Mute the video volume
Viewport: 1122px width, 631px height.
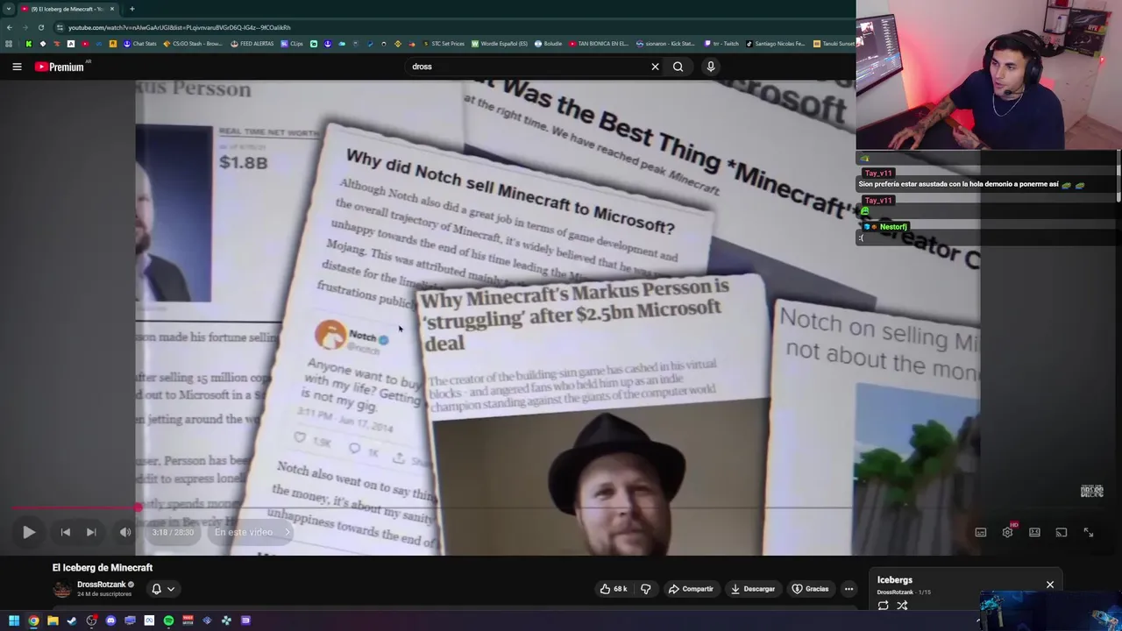(125, 532)
